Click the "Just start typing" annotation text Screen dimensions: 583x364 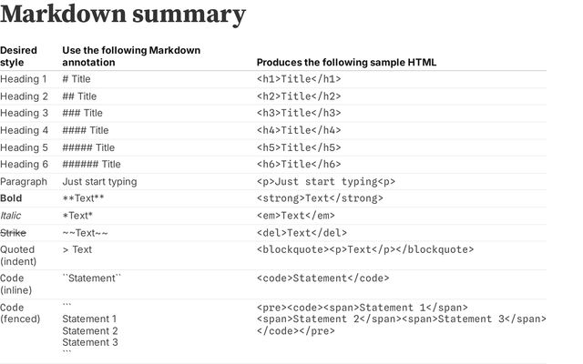pos(99,181)
